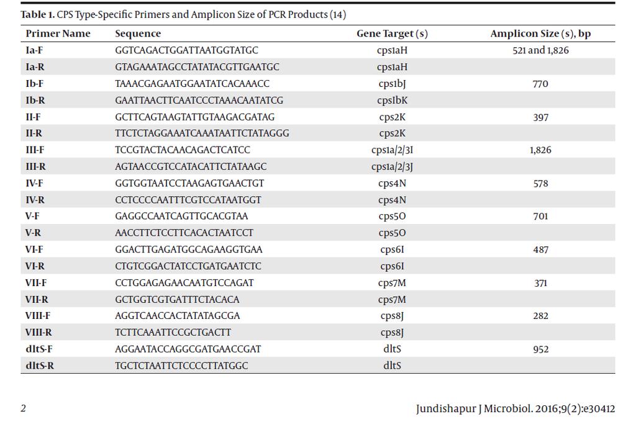Click amplicon size '282'
The image size is (636, 422).
click(541, 316)
